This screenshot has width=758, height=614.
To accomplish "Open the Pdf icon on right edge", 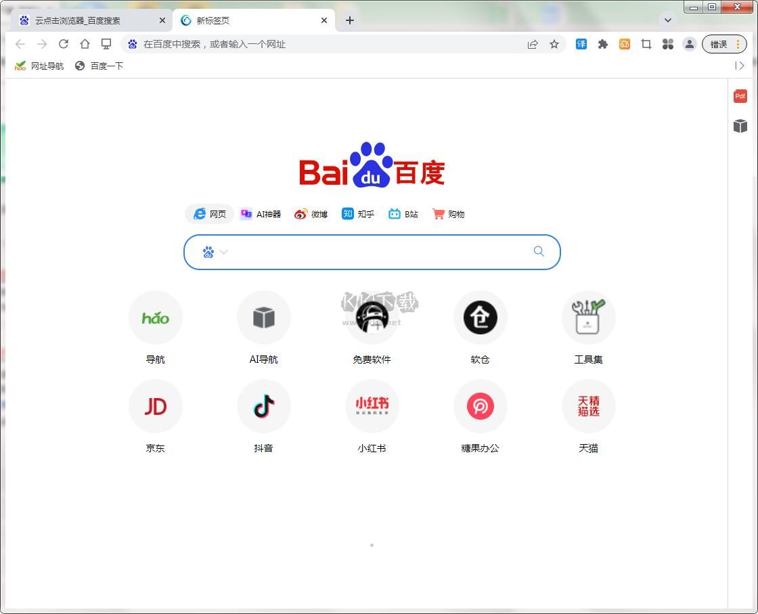I will tap(739, 96).
